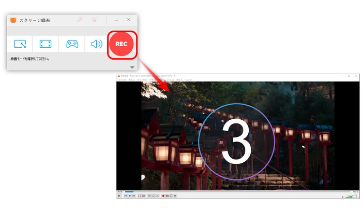The image size is (362, 211).
Task: Expand the recorder settings triangle
Action: tap(132, 67)
